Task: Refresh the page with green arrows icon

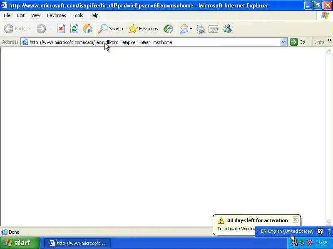Action: 74,29
